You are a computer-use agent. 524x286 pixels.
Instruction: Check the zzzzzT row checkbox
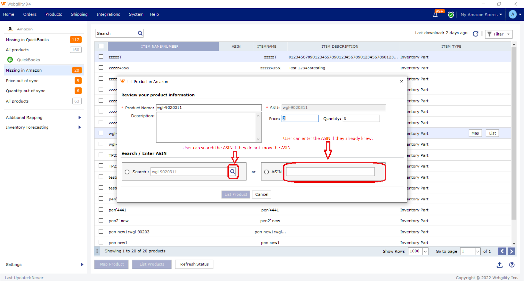tap(101, 57)
